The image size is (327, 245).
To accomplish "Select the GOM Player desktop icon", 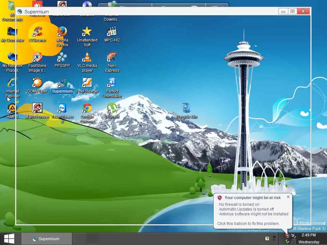I will pyautogui.click(x=37, y=85).
